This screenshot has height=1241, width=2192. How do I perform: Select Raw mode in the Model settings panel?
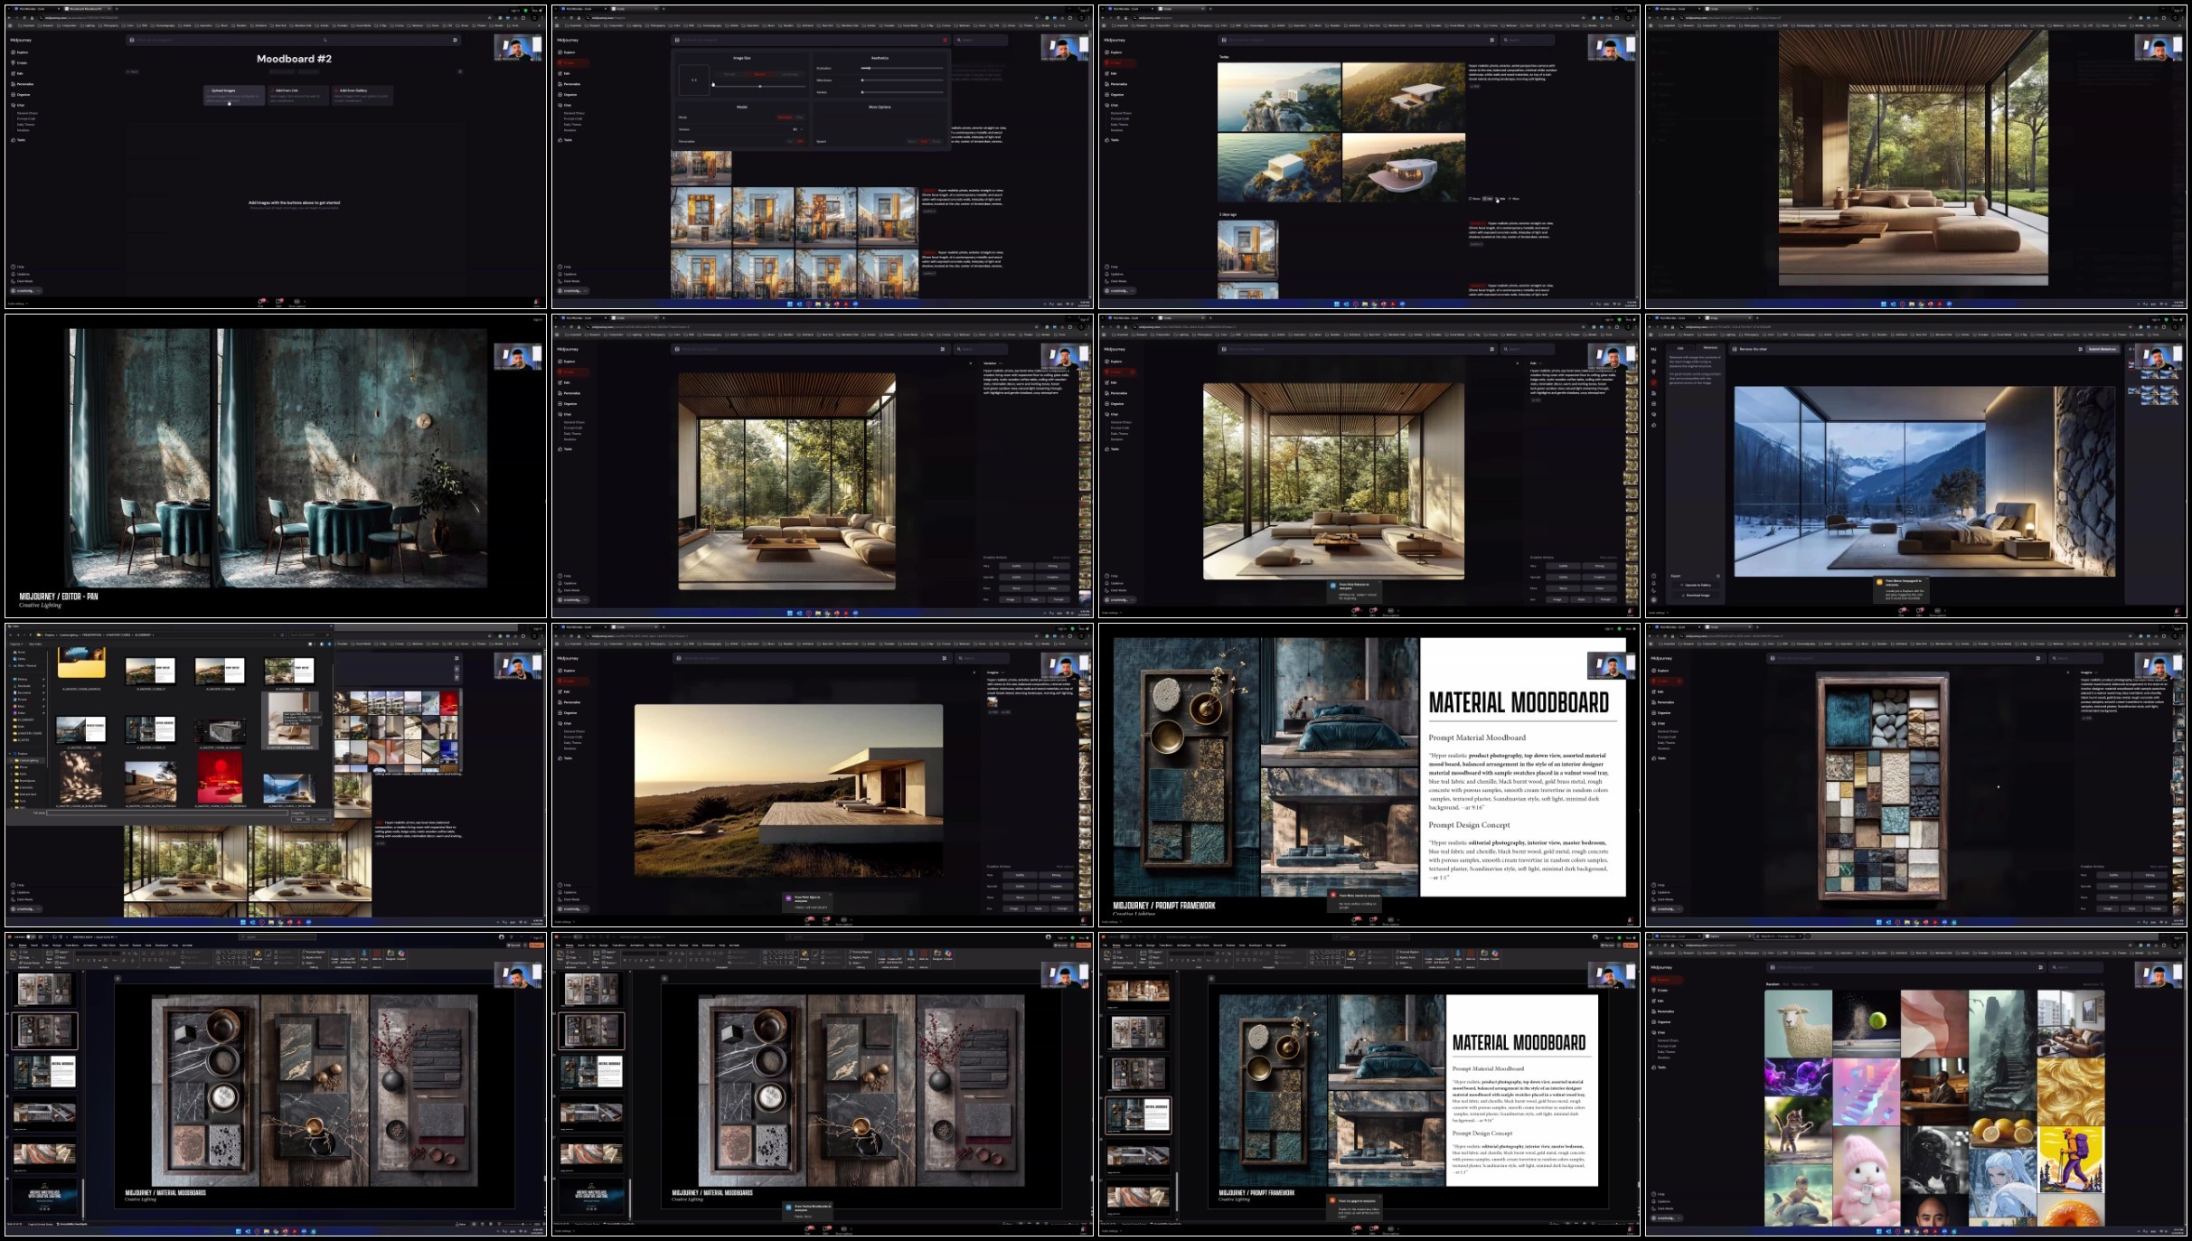click(799, 118)
